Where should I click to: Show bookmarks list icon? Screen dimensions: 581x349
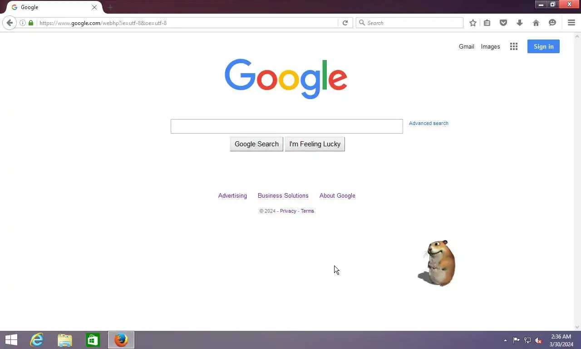coord(487,23)
